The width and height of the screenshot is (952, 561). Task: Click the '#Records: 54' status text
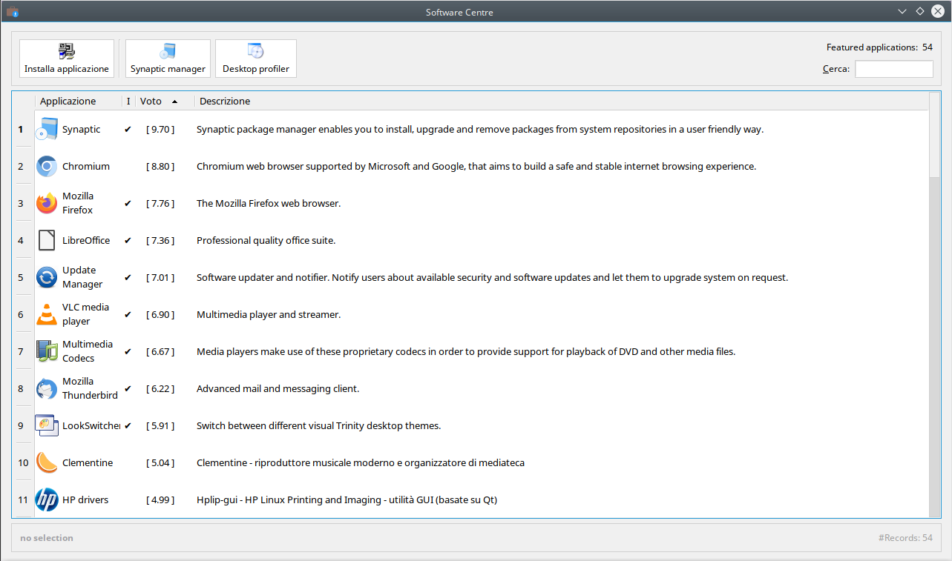[905, 538]
